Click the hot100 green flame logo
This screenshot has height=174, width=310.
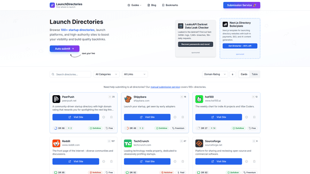pos(199,99)
